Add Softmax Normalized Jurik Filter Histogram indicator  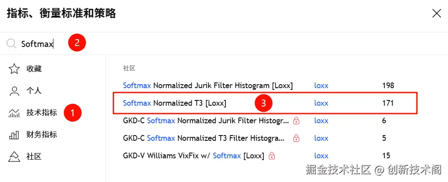(x=208, y=86)
